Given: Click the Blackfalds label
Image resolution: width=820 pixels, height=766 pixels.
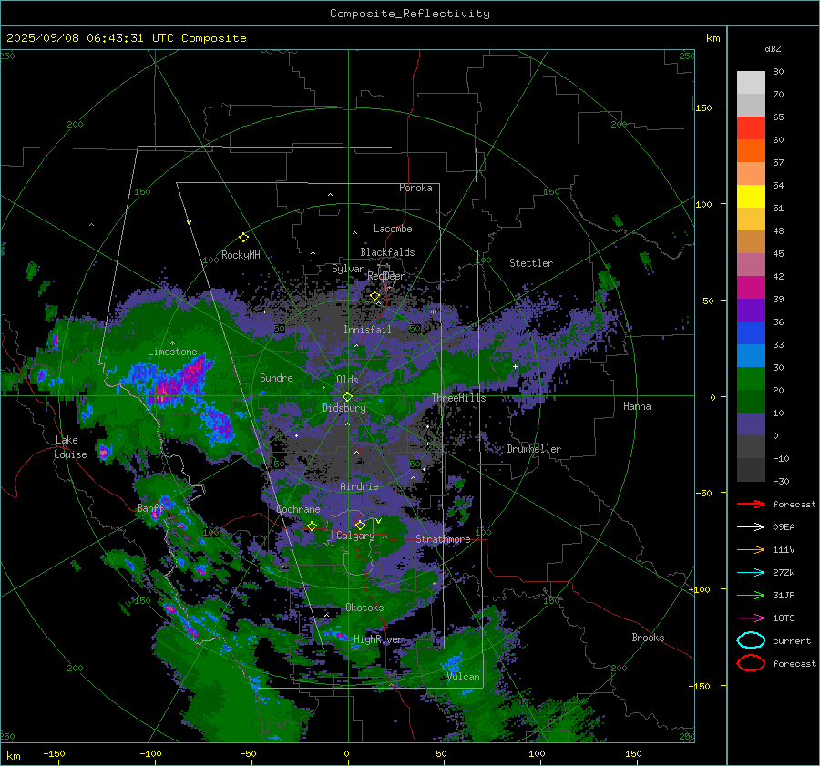Looking at the screenshot, I should 387,252.
